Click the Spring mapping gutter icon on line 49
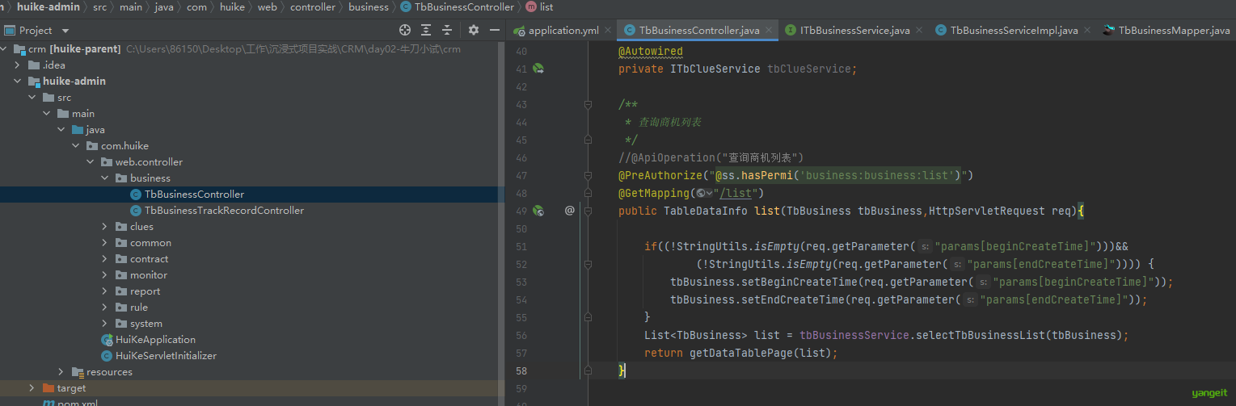 point(538,211)
